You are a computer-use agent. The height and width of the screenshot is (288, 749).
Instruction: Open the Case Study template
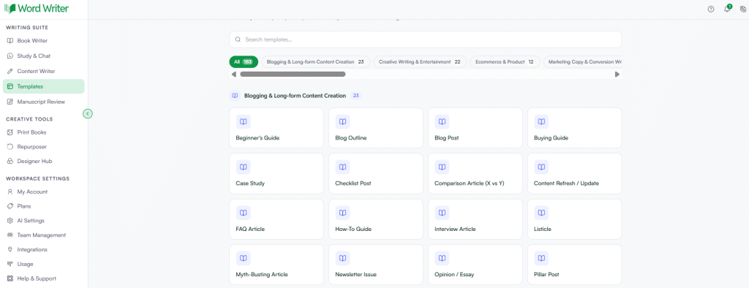(x=276, y=173)
